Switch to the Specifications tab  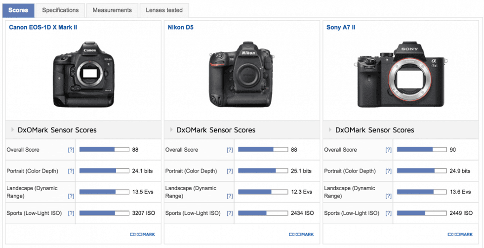coord(60,10)
